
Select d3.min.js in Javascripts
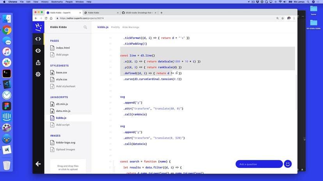point(62,104)
